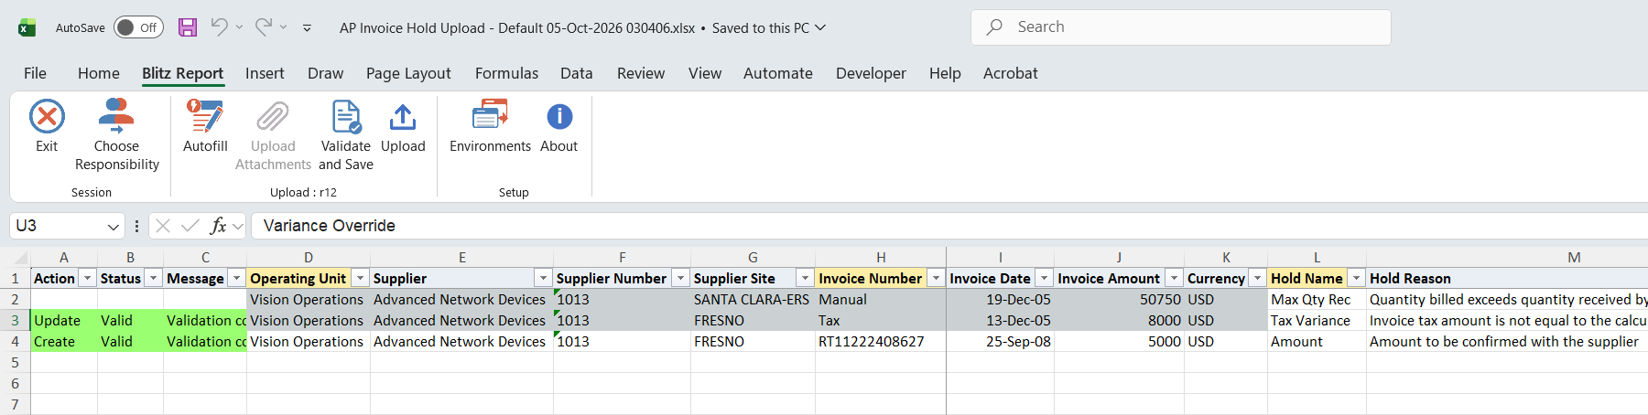Screen dimensions: 1648x415
Task: Click the Excel app icon
Action: point(27,27)
